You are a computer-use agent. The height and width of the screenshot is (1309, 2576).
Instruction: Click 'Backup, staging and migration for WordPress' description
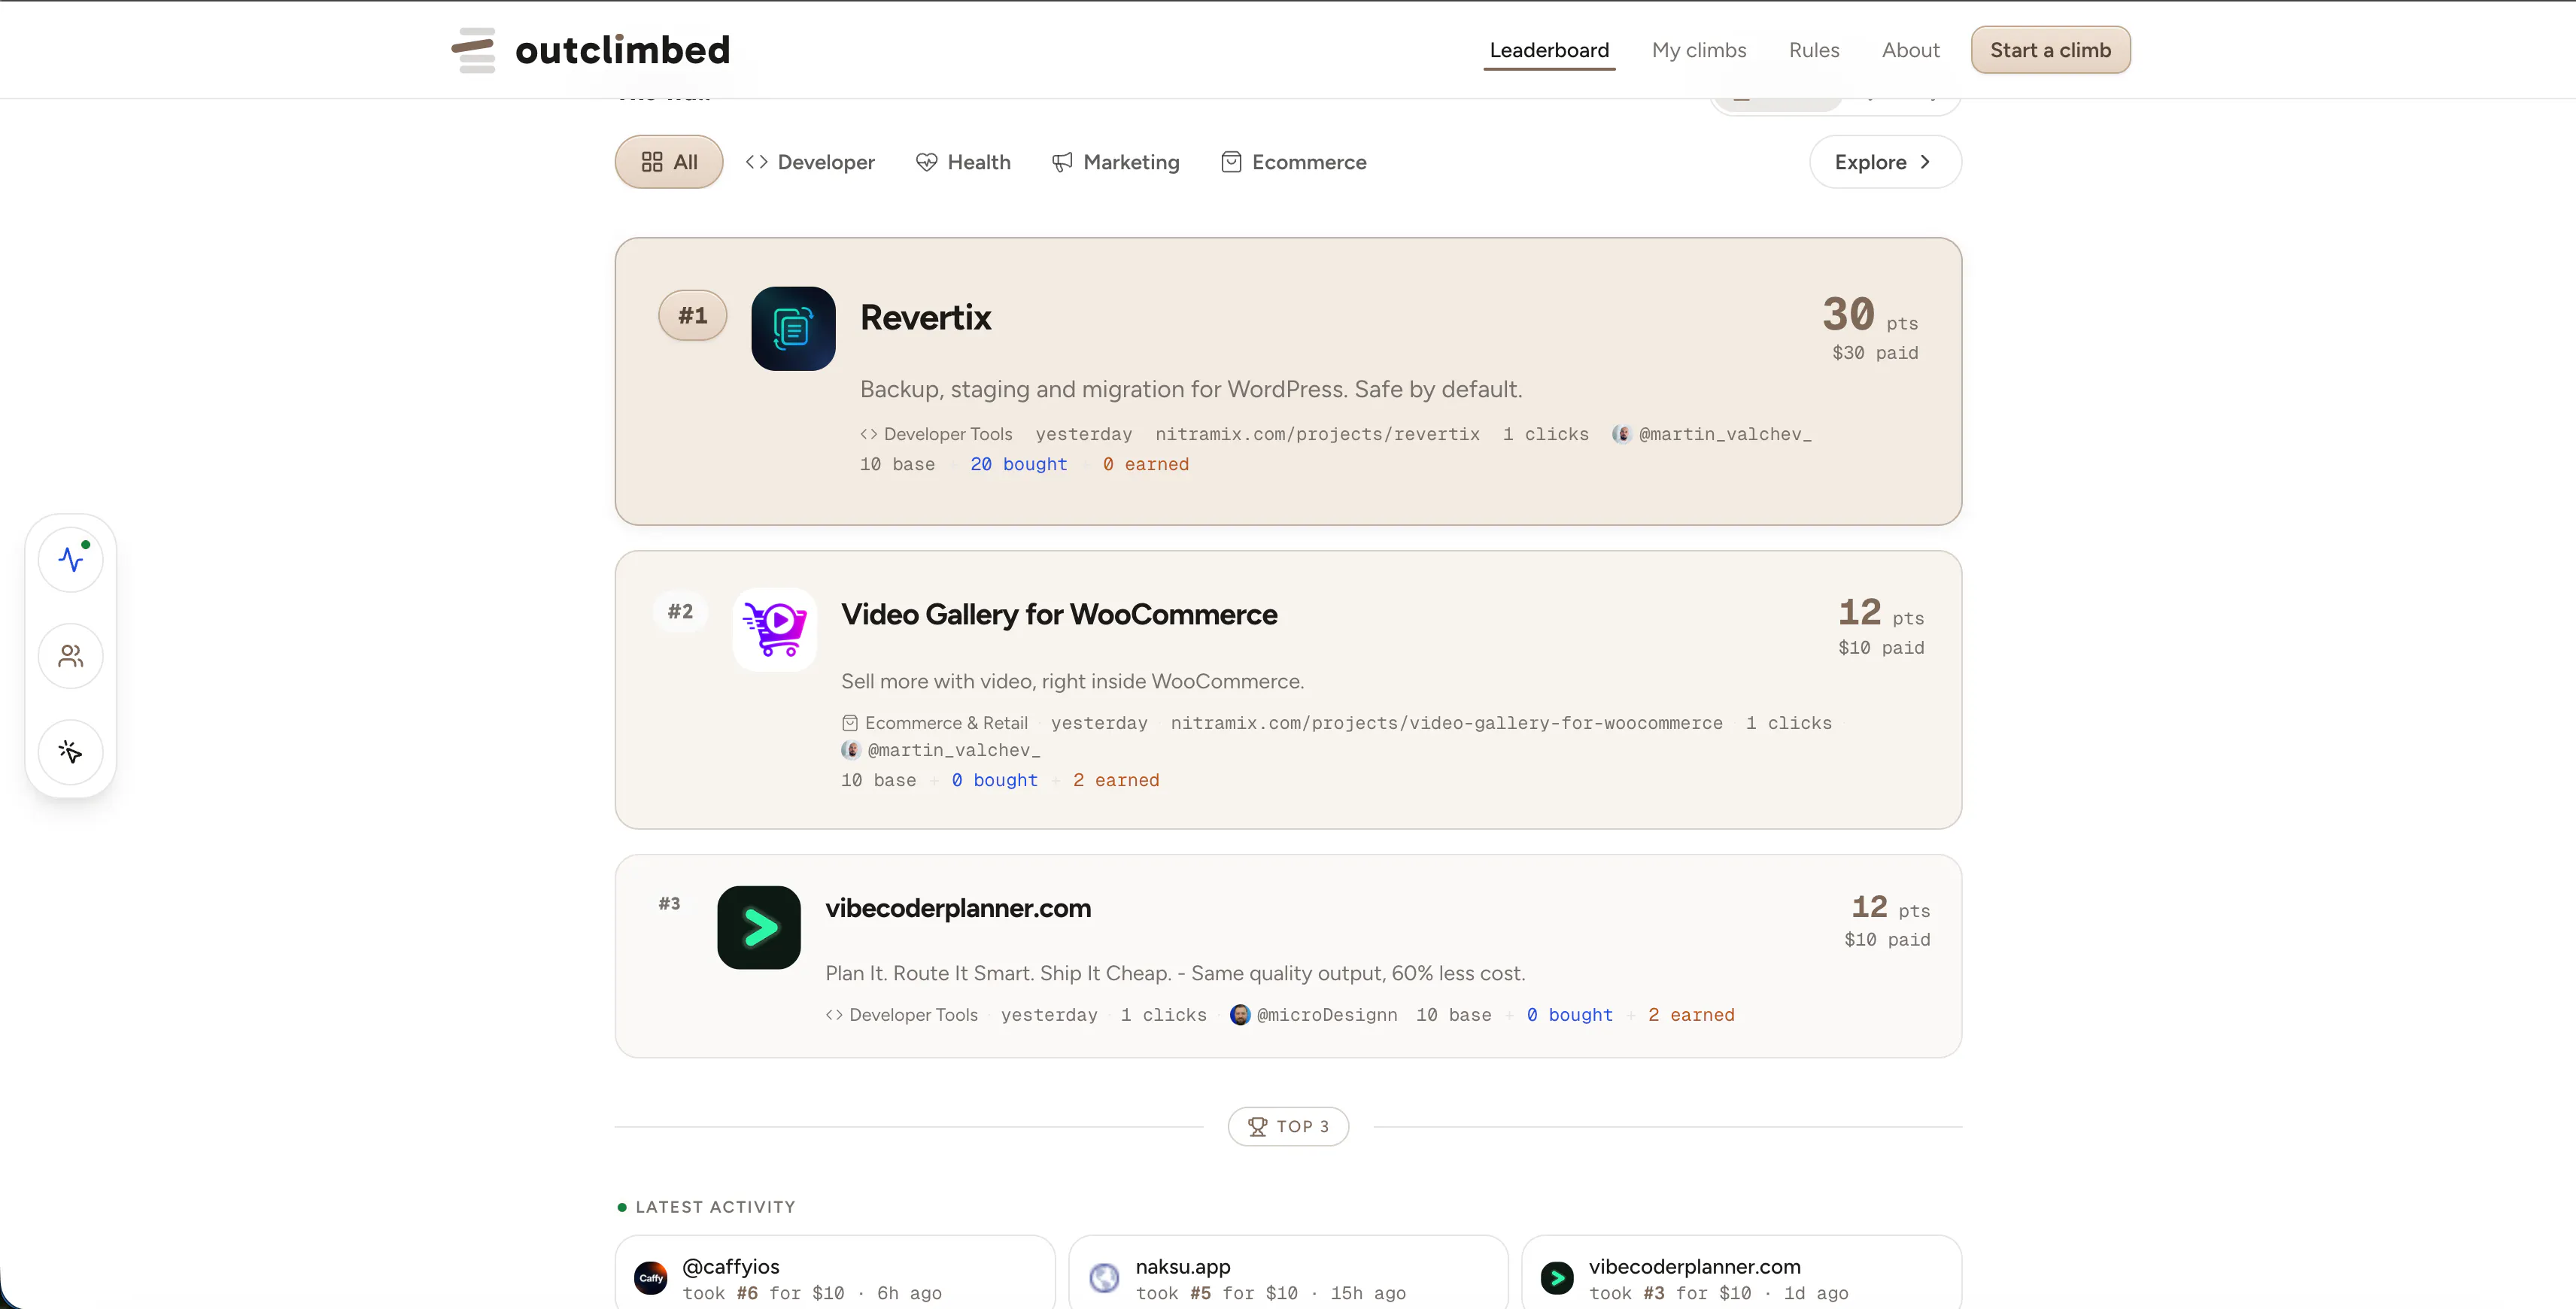(1191, 389)
